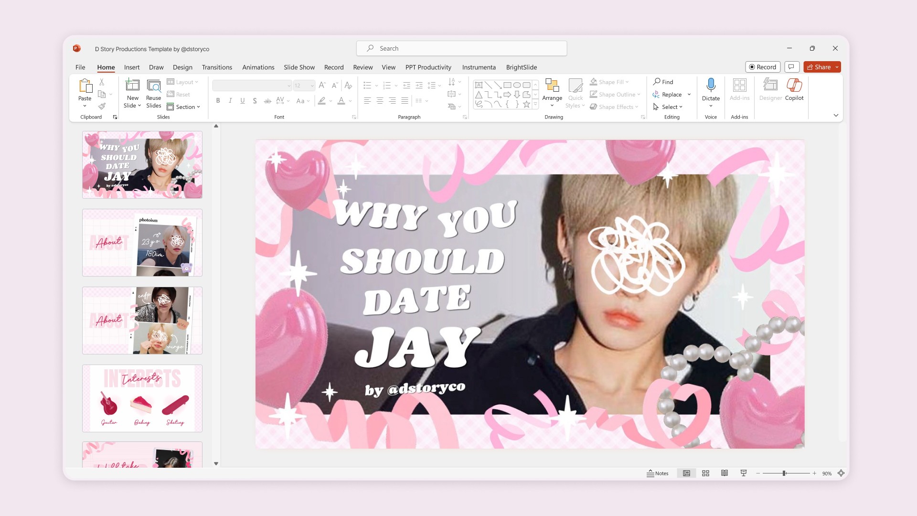Screen dimensions: 917x516
Task: Toggle Bold formatting
Action: coord(218,101)
